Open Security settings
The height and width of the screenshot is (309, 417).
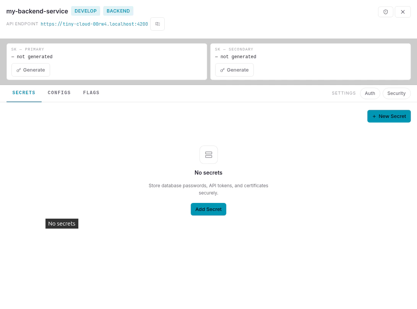[396, 93]
